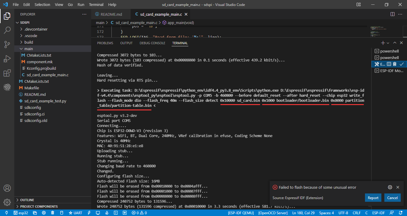407x216 pixels.
Task: Set esp32 device target chip icon
Action: tap(16, 213)
